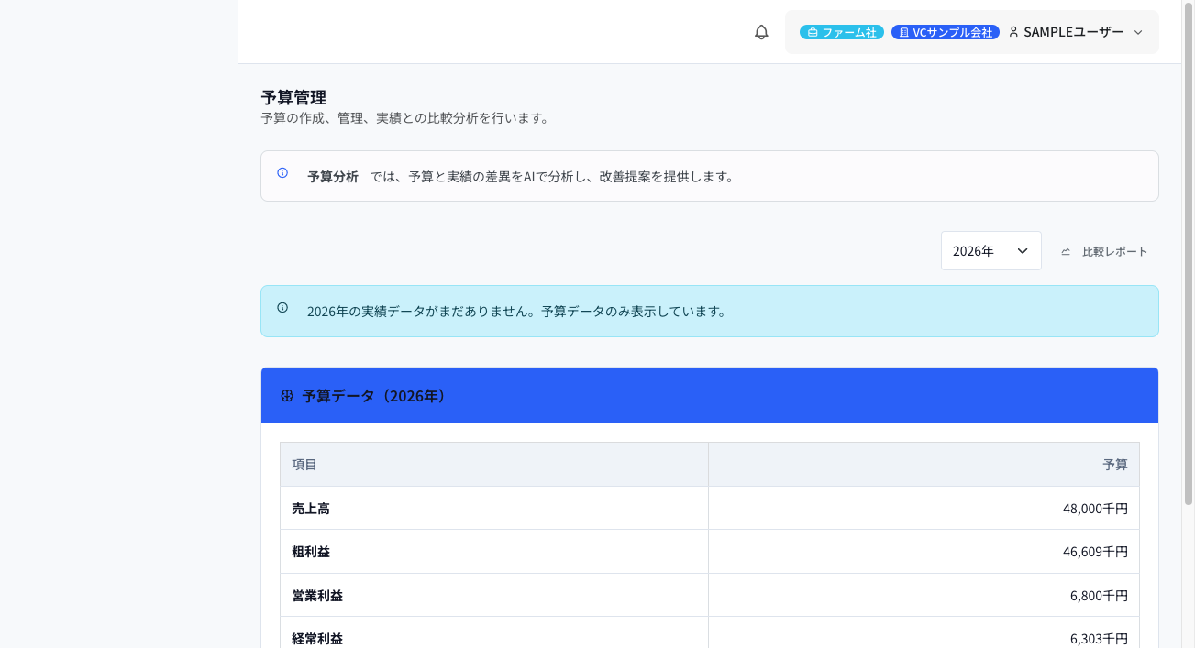The width and height of the screenshot is (1195, 648).
Task: Click the 予算管理 page heading
Action: click(295, 96)
